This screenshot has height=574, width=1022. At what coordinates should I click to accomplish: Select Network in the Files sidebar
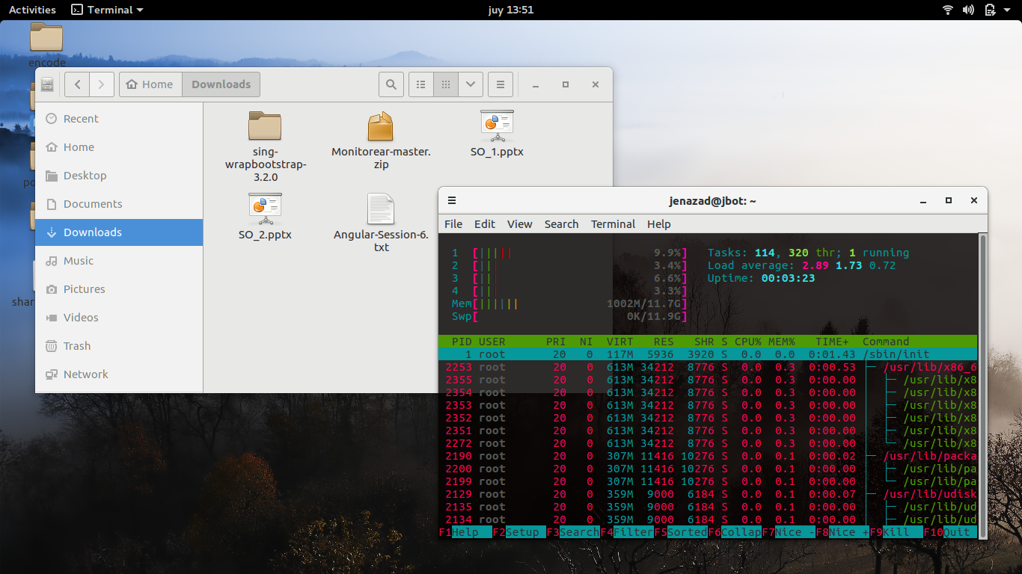[119, 374]
